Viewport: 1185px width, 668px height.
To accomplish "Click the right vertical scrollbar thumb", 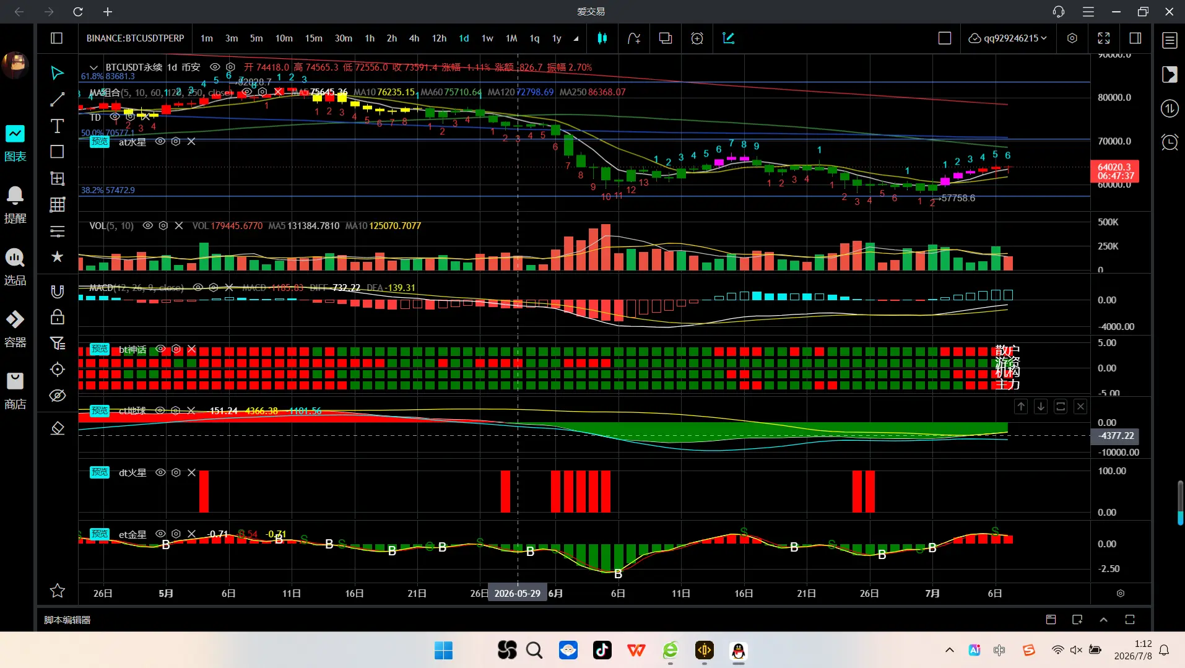I will pyautogui.click(x=1180, y=503).
